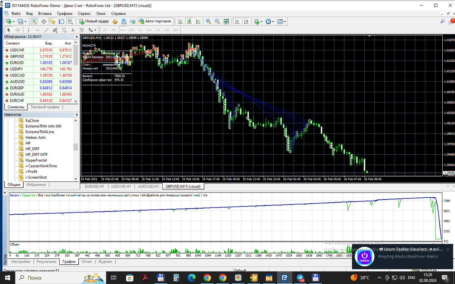Image resolution: width=455 pixels, height=284 pixels.
Task: Open the tester Журнал tab
Action: coord(105,262)
